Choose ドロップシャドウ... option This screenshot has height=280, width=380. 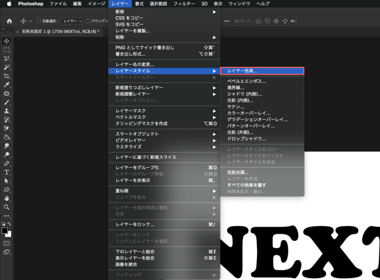click(262, 139)
